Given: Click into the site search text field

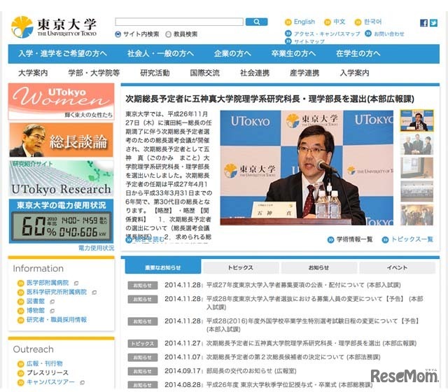Looking at the screenshot, I should [179, 22].
